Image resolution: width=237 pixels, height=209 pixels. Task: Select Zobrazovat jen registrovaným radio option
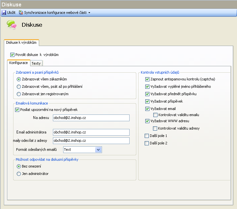19,94
